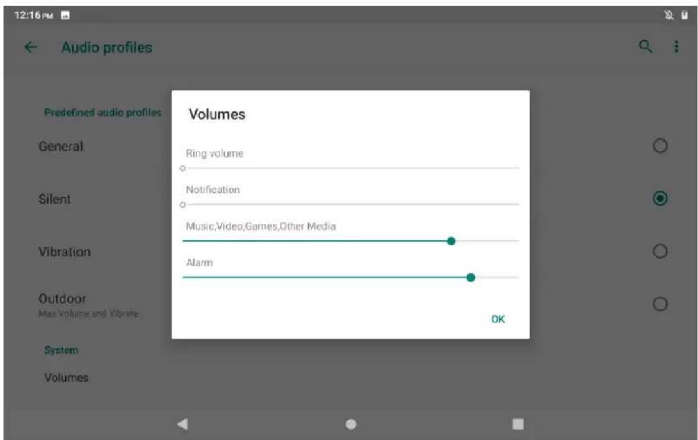Viewport: 698px width, 440px height.
Task: Open Volumes under System
Action: coord(67,378)
